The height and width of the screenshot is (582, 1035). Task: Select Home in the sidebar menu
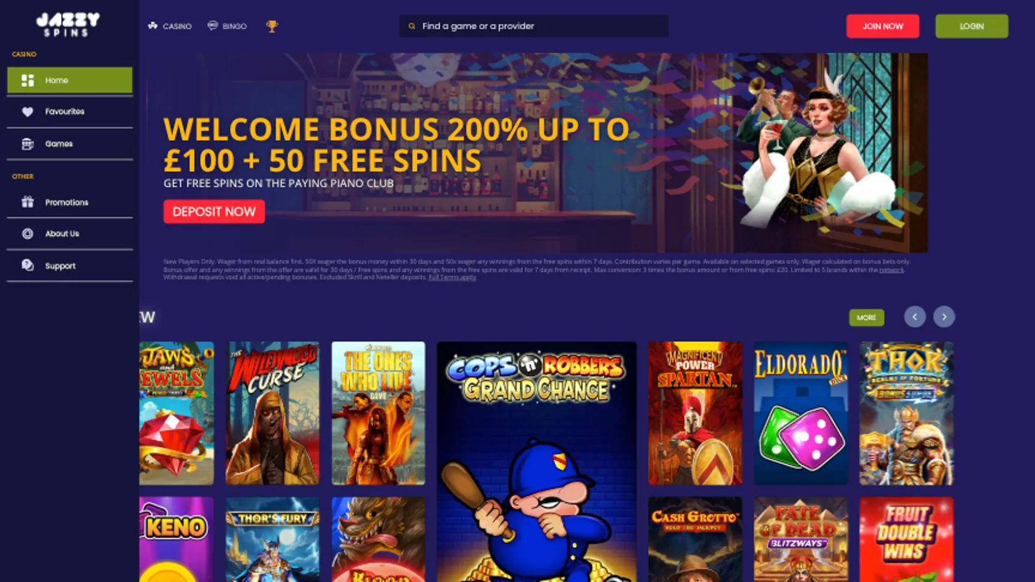[x=69, y=80]
